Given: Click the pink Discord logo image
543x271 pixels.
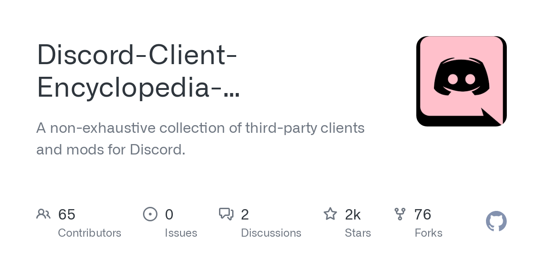Looking at the screenshot, I should pyautogui.click(x=462, y=81).
